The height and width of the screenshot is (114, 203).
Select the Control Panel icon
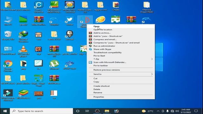[8, 50]
